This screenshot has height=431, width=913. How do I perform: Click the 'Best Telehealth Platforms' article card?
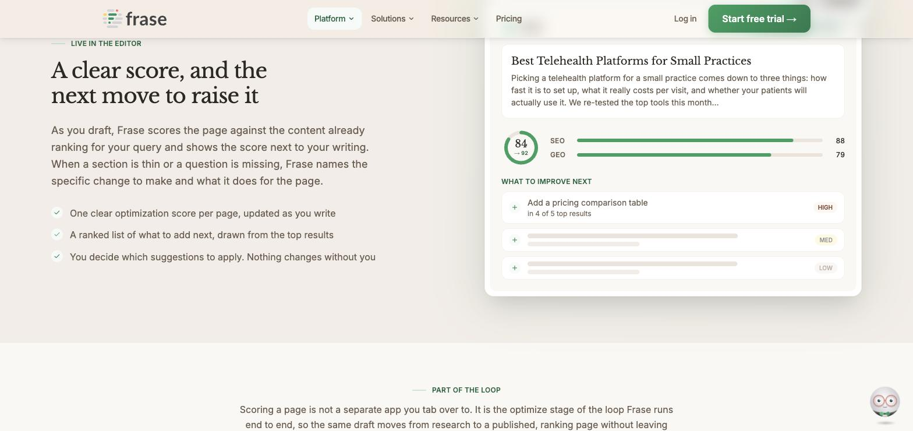point(673,82)
